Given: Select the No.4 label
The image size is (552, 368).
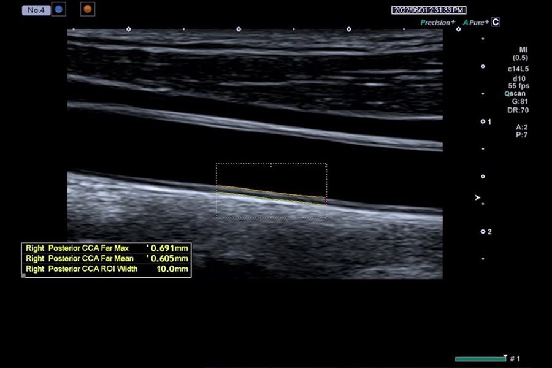Looking at the screenshot, I should 36,10.
